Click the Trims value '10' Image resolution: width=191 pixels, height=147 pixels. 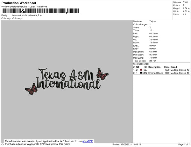pos(151,30)
